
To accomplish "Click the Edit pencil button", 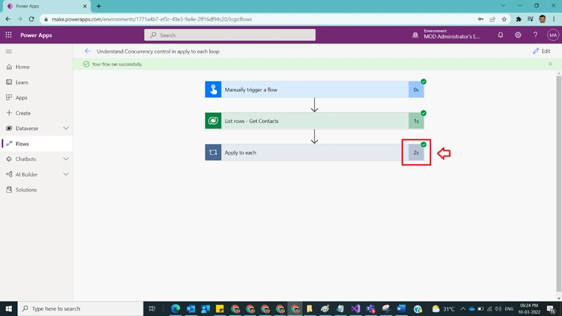I will pyautogui.click(x=542, y=51).
